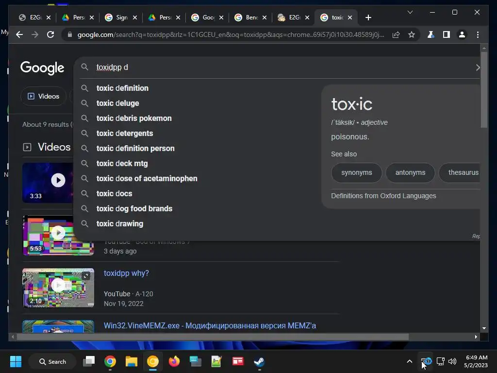This screenshot has width=497, height=373.
Task: Click Definitions from Oxford Languages text
Action: click(383, 196)
